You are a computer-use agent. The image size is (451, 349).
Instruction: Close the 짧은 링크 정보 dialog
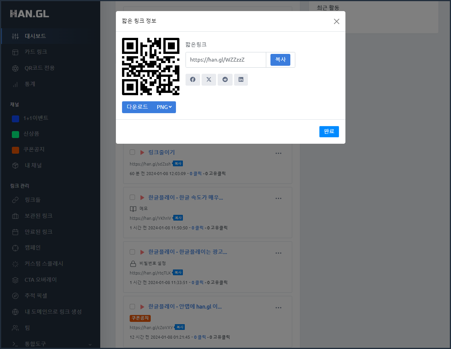tap(337, 21)
